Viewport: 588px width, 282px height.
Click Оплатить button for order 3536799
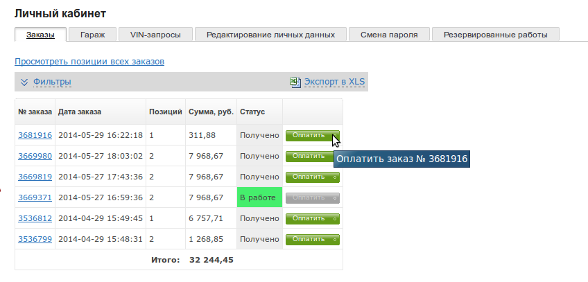pyautogui.click(x=312, y=239)
